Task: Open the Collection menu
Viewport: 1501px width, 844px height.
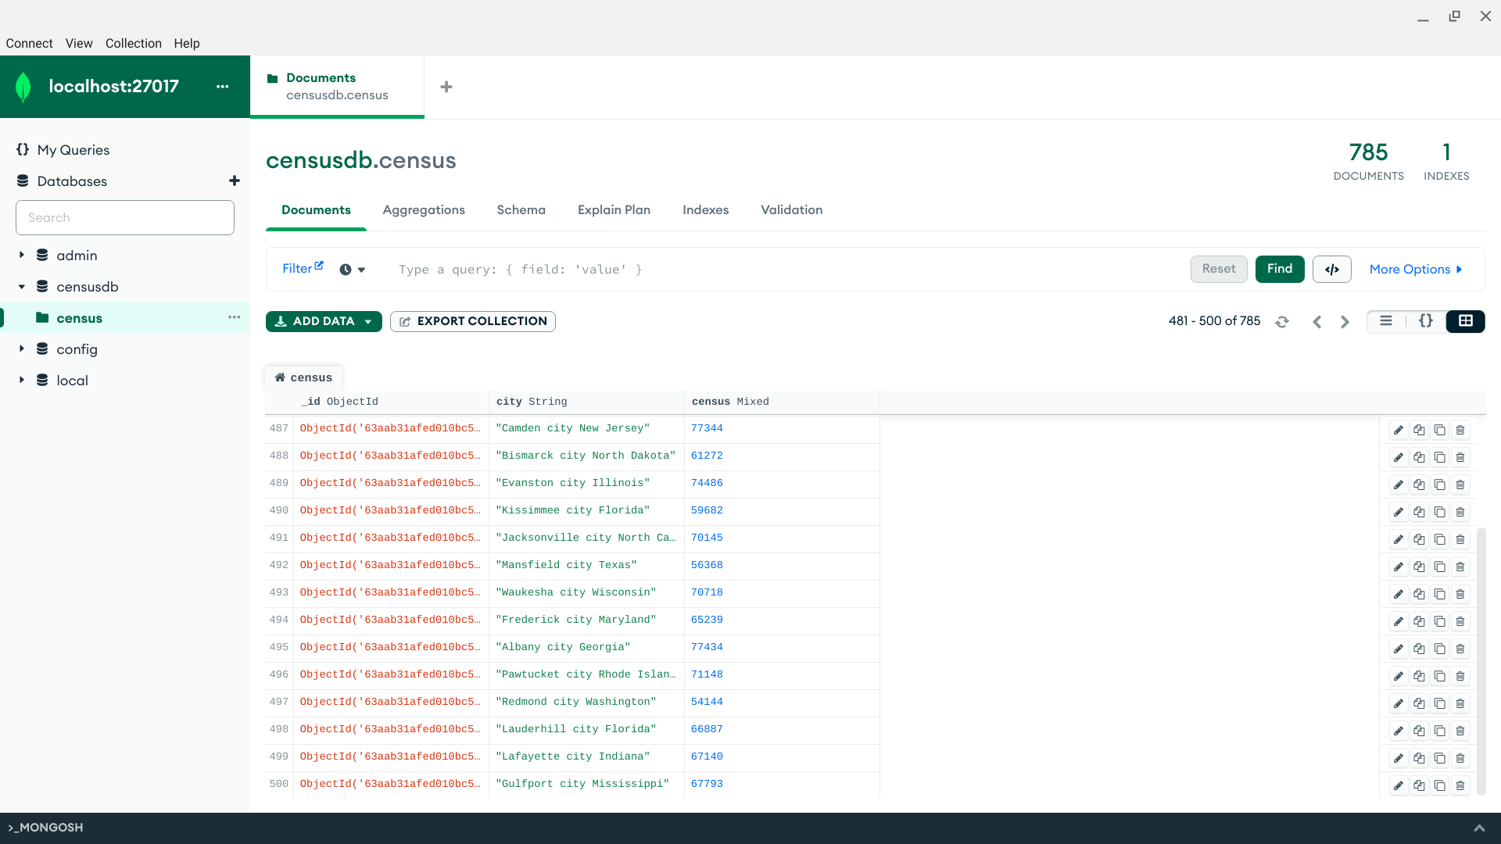Action: pos(133,43)
